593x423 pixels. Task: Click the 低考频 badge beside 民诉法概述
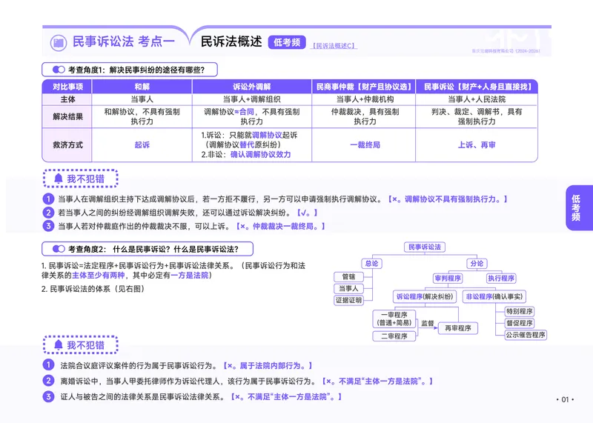pos(287,42)
